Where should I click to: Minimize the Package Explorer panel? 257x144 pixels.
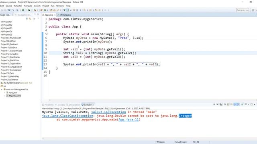35,14
